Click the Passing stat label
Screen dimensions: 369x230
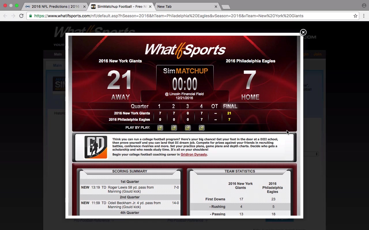click(x=217, y=214)
